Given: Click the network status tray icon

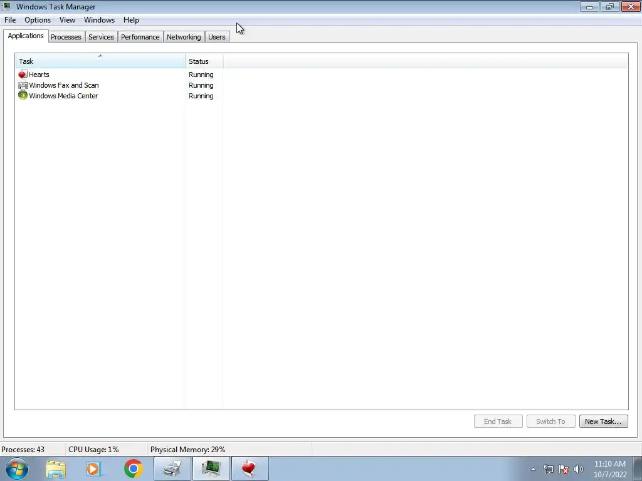Looking at the screenshot, I should (548, 469).
